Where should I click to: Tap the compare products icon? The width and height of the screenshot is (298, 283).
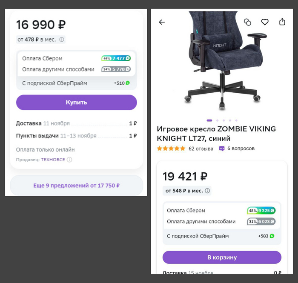[x=247, y=22]
